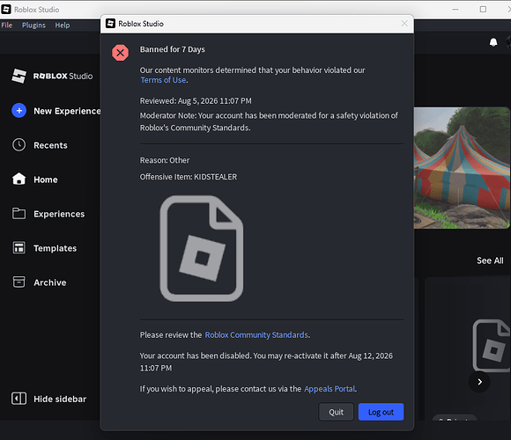Viewport: 511px width, 440px height.
Task: Click the Hide sidebar panel icon
Action: [19, 399]
